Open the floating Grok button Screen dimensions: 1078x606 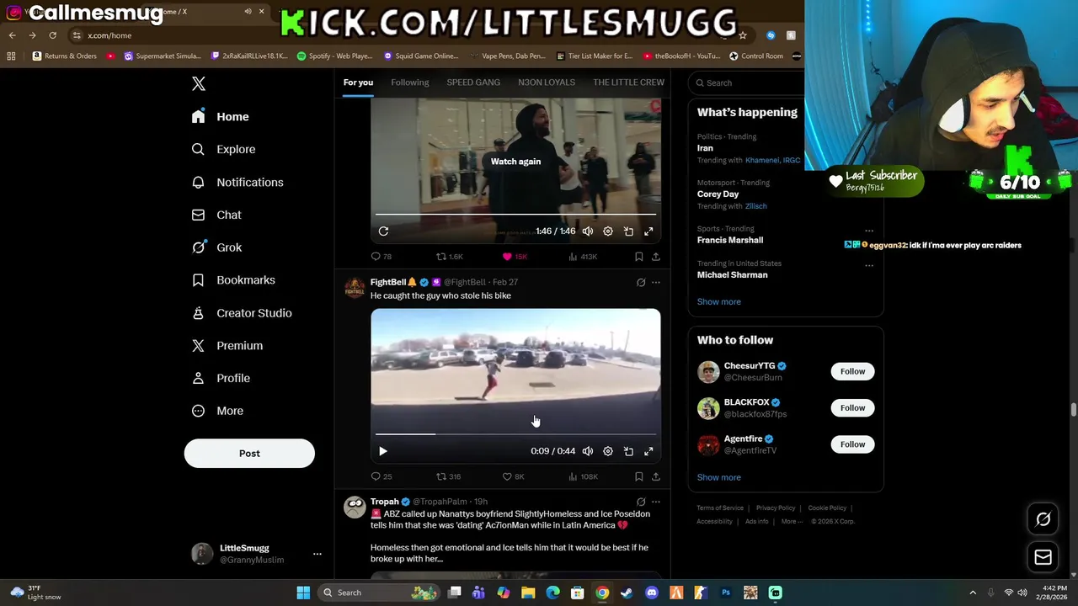[1043, 519]
